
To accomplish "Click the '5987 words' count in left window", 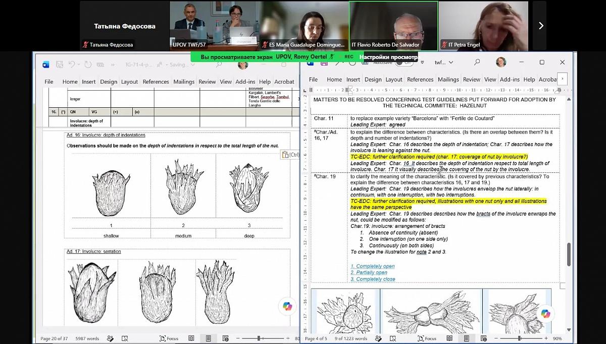I will [87, 338].
